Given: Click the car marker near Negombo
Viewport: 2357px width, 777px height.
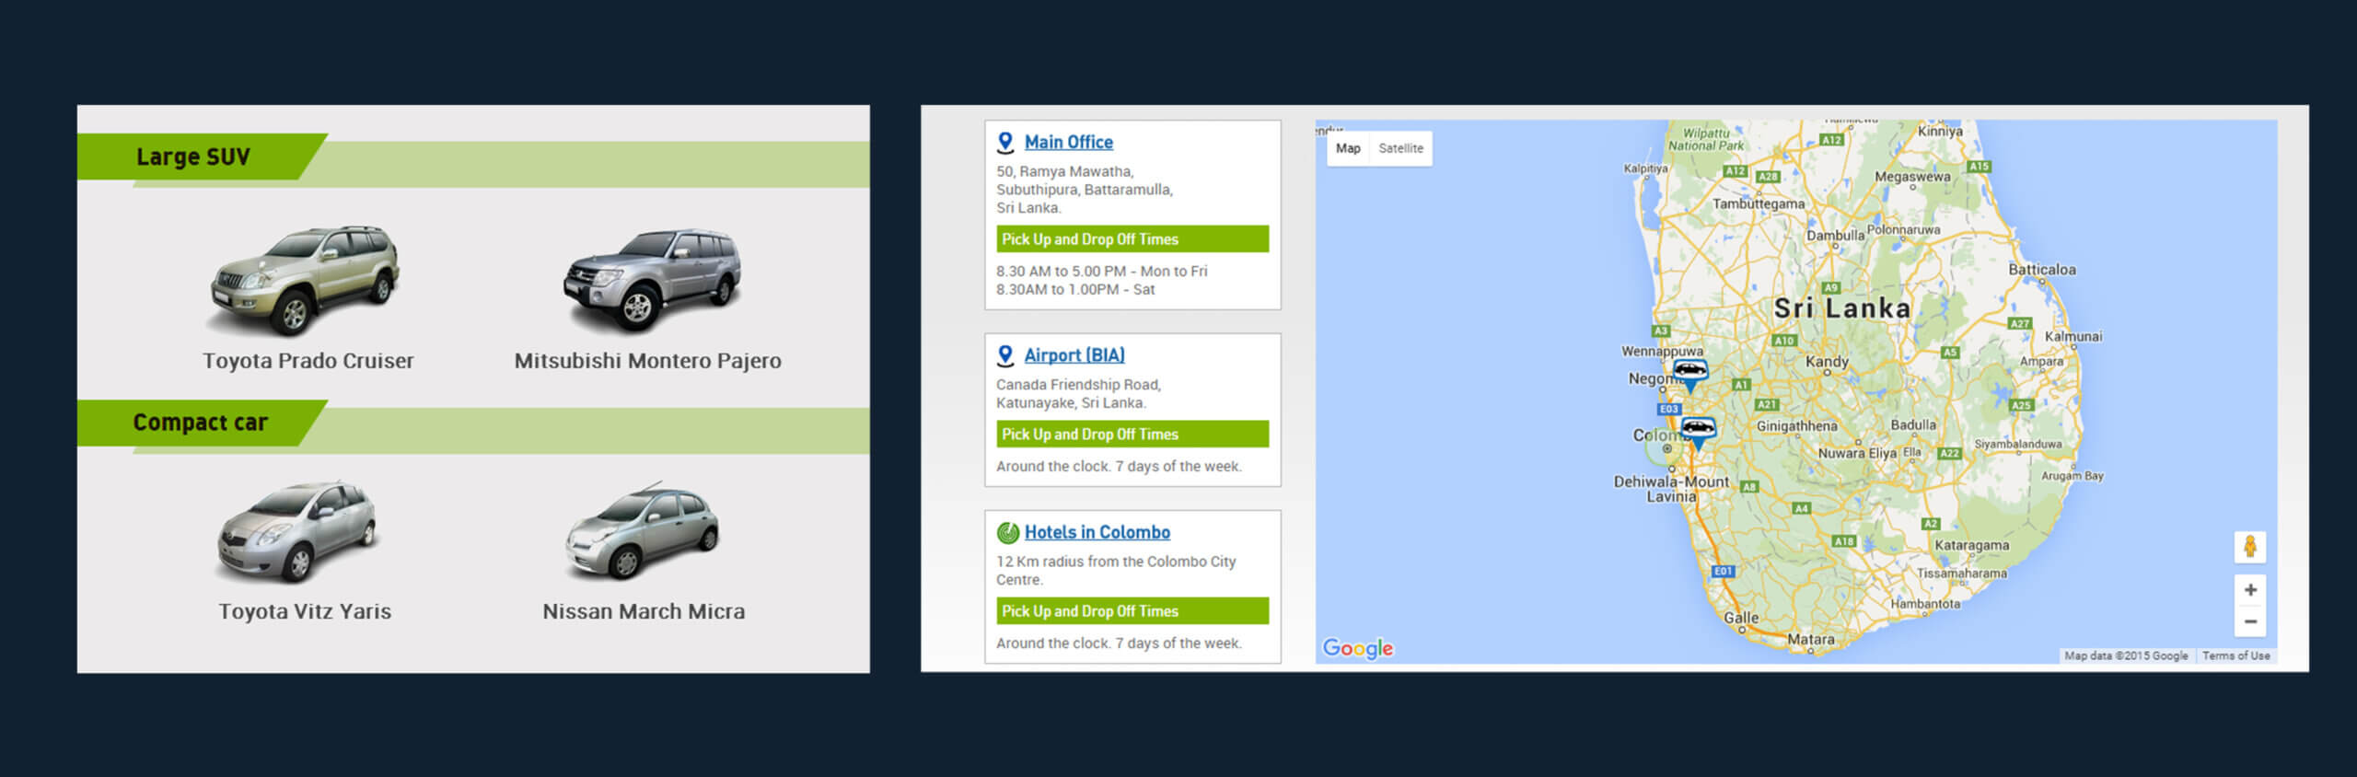Looking at the screenshot, I should click(1689, 372).
